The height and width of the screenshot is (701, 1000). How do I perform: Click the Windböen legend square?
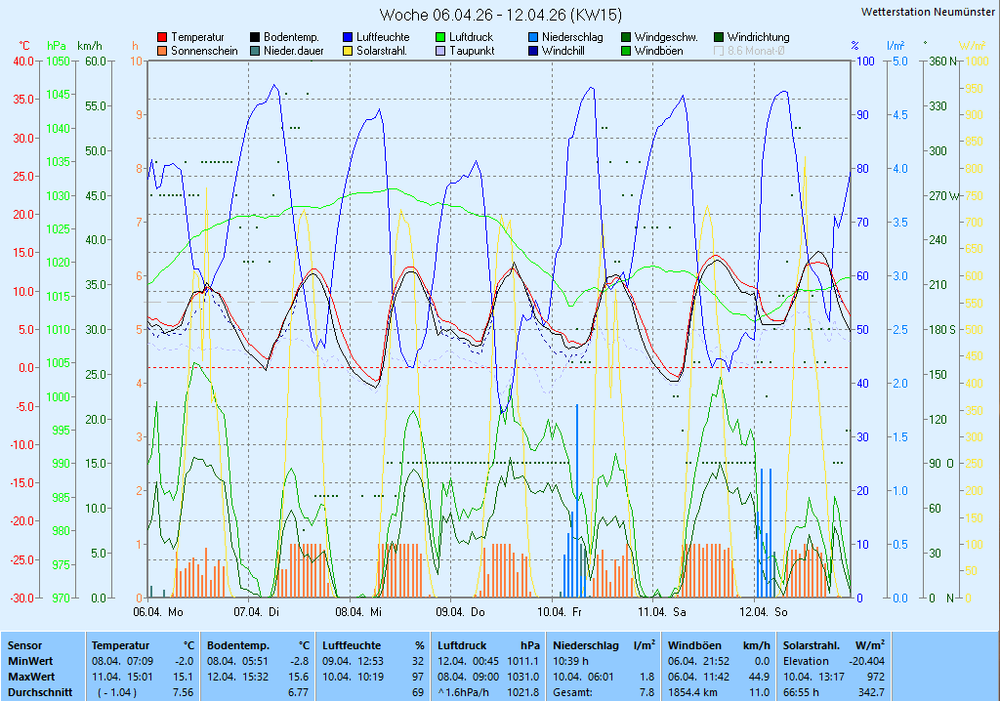coord(626,51)
